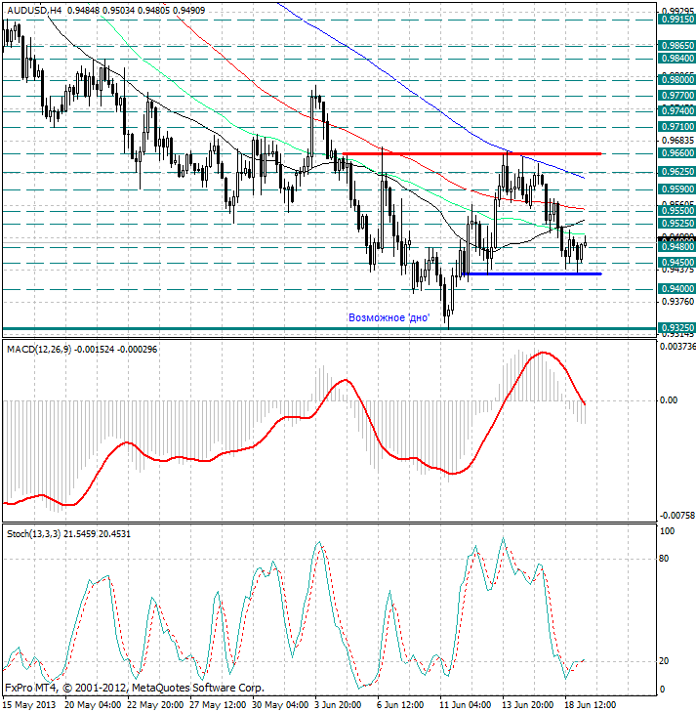Click the '30 May 04:00' date label
Screen dimensions: 696x712
[281, 705]
